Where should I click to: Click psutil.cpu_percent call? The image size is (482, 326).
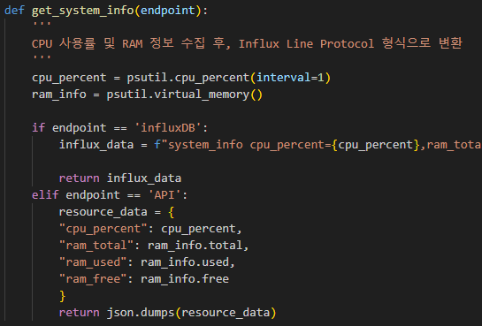tap(188, 78)
